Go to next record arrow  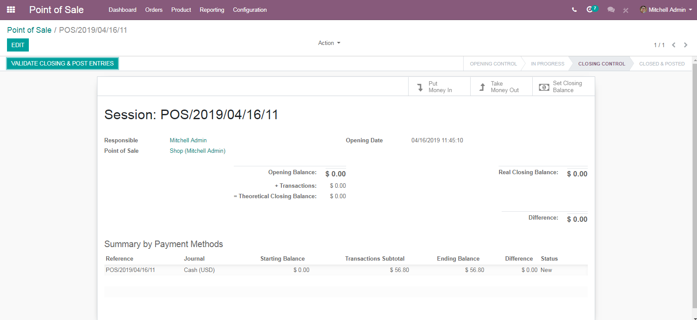[686, 45]
